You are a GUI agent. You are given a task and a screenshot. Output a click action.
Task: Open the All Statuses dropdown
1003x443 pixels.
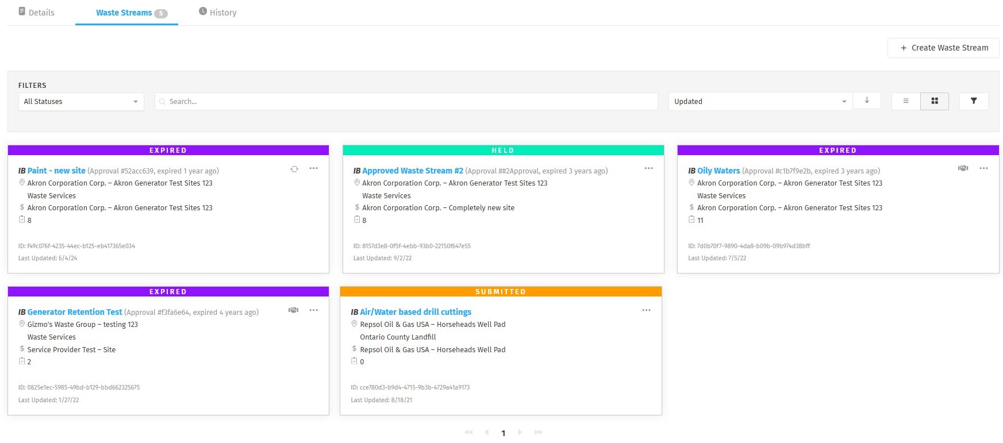(81, 102)
